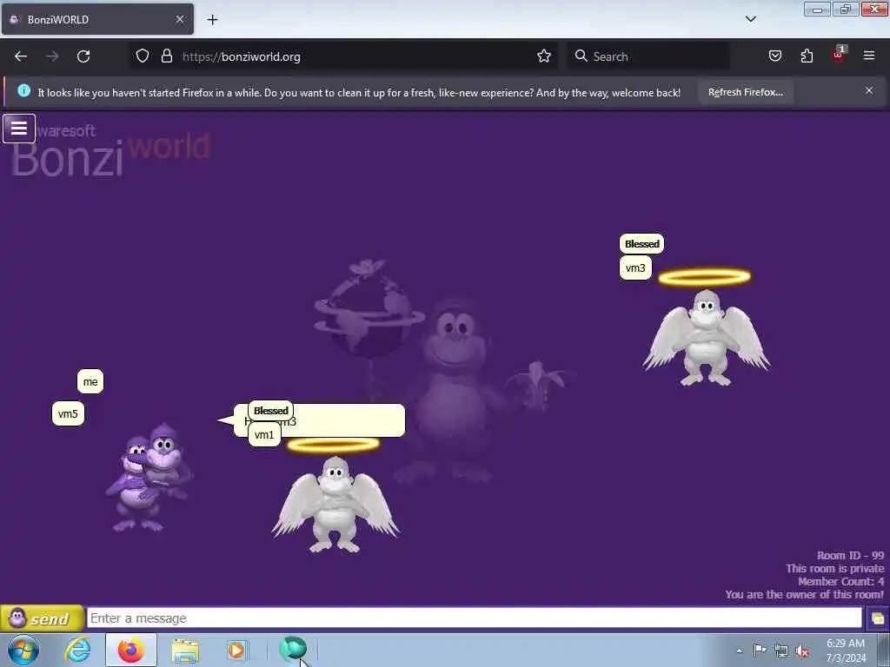Focus the Firefox search box

pos(648,56)
